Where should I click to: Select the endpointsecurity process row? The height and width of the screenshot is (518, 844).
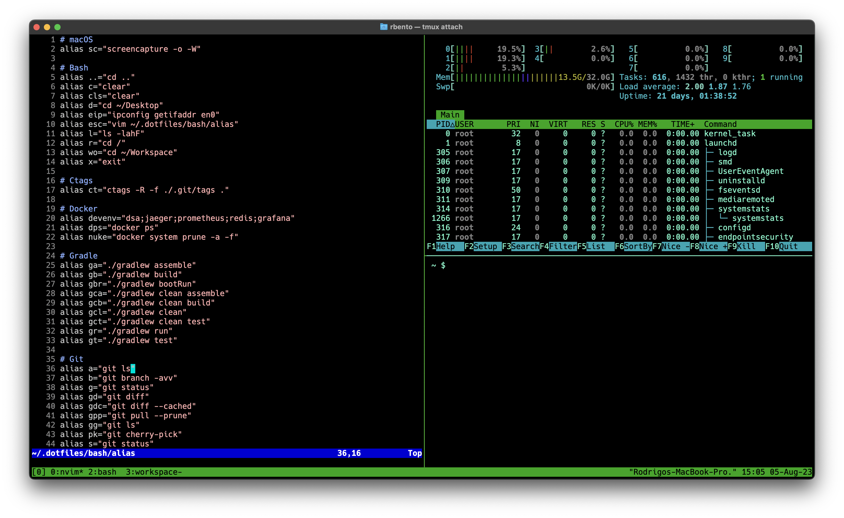(619, 237)
